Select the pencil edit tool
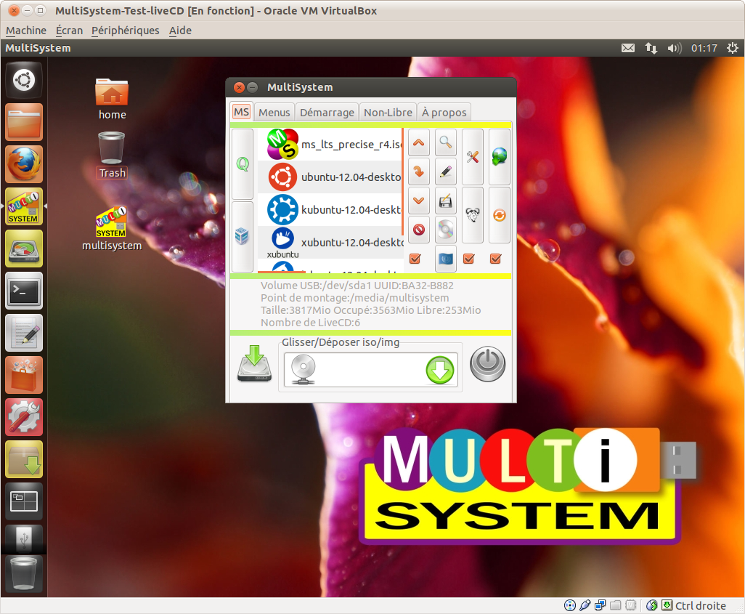The height and width of the screenshot is (614, 745). coord(445,171)
